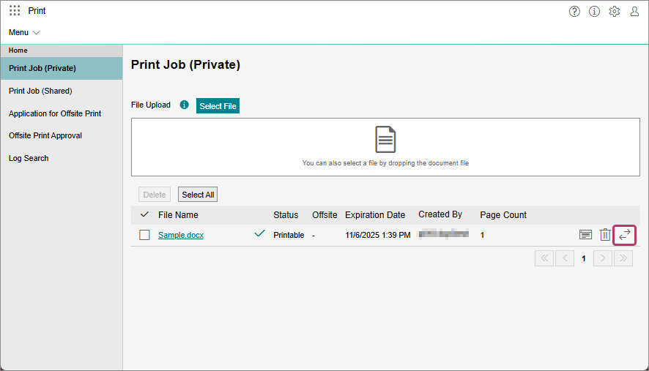Viewport: 649px width, 371px height.
Task: Go to the next page arrow
Action: 603,258
